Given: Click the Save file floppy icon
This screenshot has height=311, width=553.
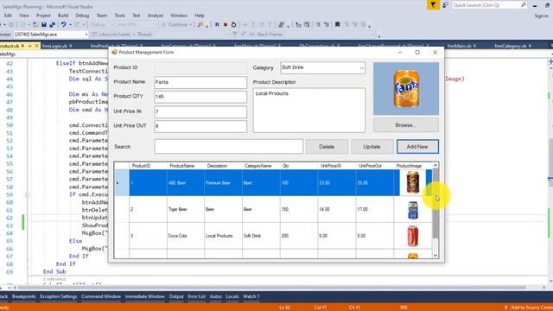Looking at the screenshot, I should [x=44, y=25].
